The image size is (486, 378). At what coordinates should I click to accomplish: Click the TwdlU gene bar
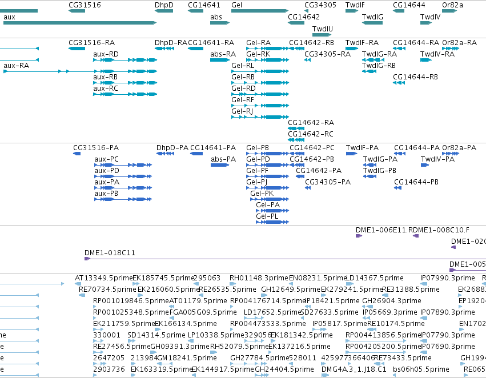click(322, 35)
